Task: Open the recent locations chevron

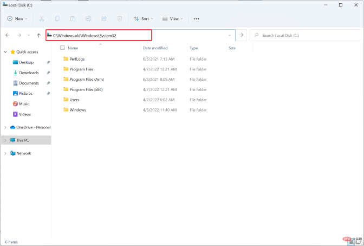Action: [29, 35]
